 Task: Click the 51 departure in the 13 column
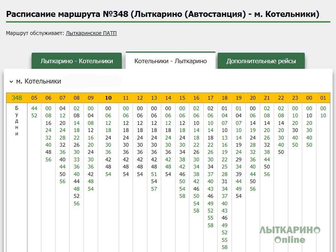click(x=154, y=174)
